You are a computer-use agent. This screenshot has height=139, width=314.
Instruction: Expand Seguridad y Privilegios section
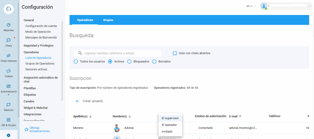tap(38, 46)
